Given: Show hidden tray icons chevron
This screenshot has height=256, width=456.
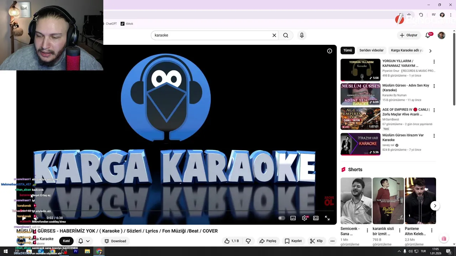Looking at the screenshot, I should click(399, 251).
